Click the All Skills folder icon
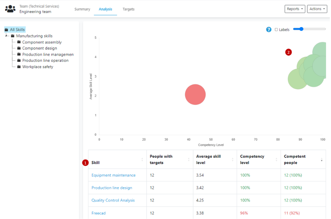 [6, 30]
